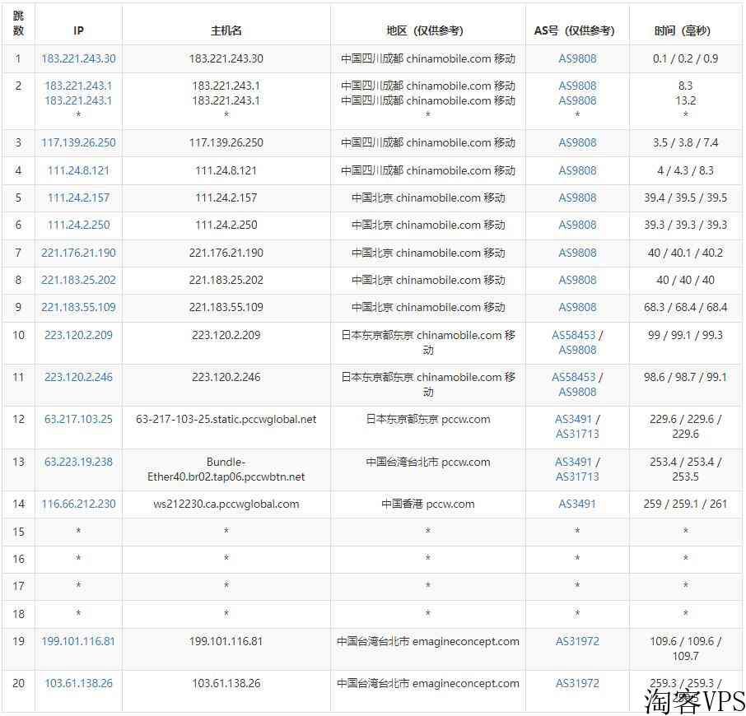Viewport: 746px width, 716px height.
Task: Select time value 40 / 40 / 40
Action: [x=685, y=280]
